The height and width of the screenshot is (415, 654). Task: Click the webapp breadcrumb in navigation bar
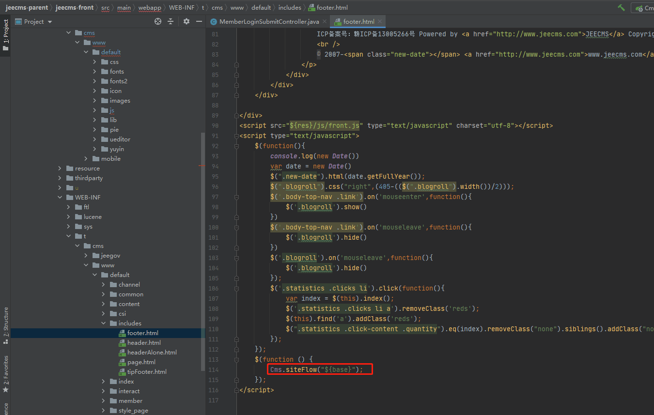point(150,8)
